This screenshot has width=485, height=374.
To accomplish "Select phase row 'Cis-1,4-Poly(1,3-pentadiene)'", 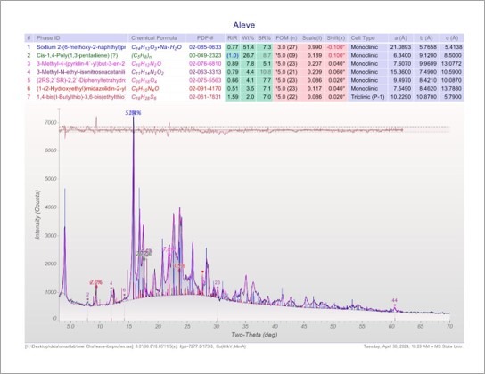I will tap(244, 55).
